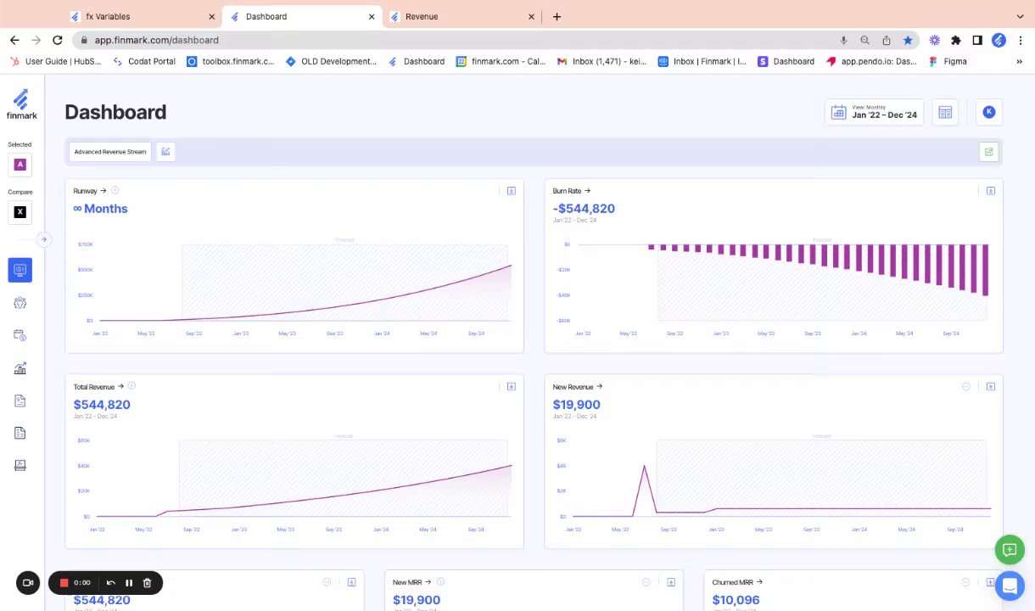
Task: Download the Runway chart
Action: (x=511, y=191)
